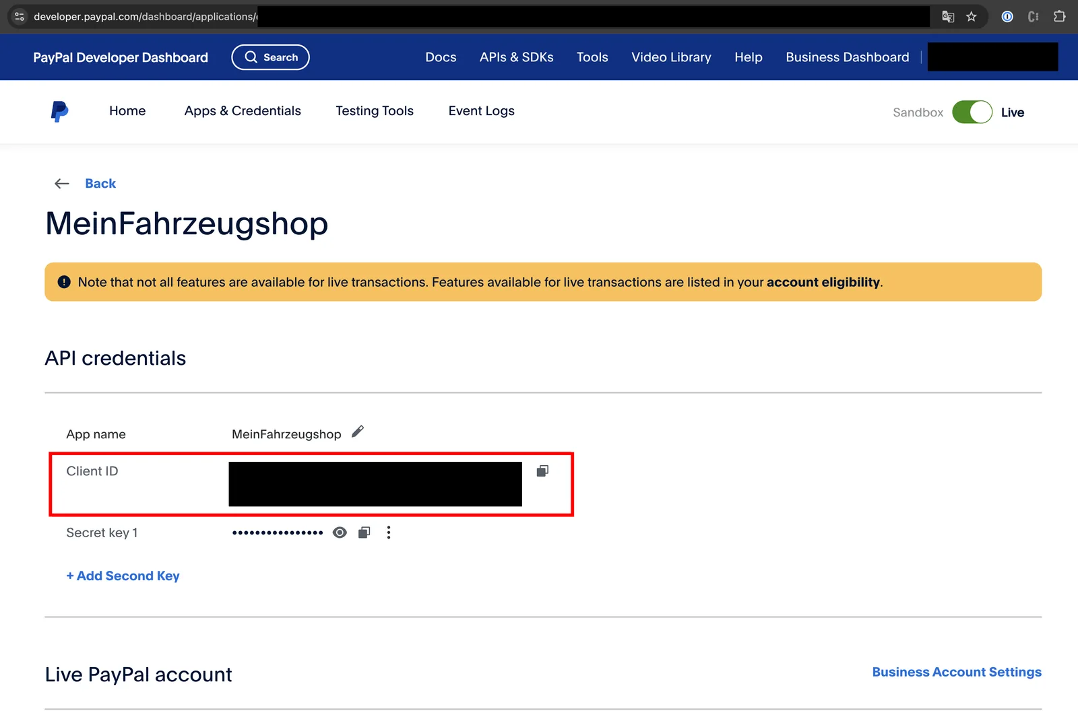Go to Business Dashboard
This screenshot has width=1078, height=725.
tap(848, 57)
